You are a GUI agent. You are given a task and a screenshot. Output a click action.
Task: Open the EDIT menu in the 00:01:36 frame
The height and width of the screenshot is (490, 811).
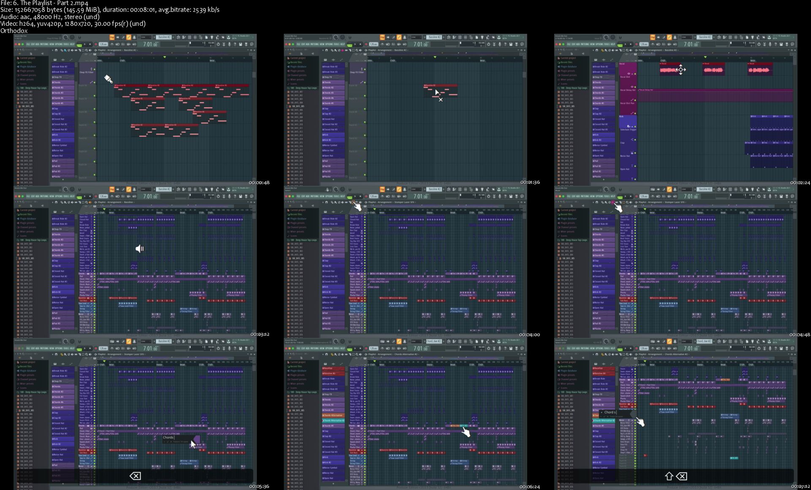pyautogui.click(x=303, y=44)
